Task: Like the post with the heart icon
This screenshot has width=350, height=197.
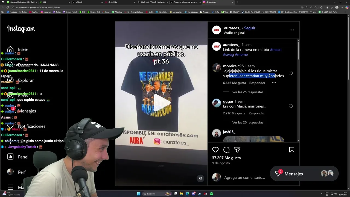Action: tap(215, 150)
